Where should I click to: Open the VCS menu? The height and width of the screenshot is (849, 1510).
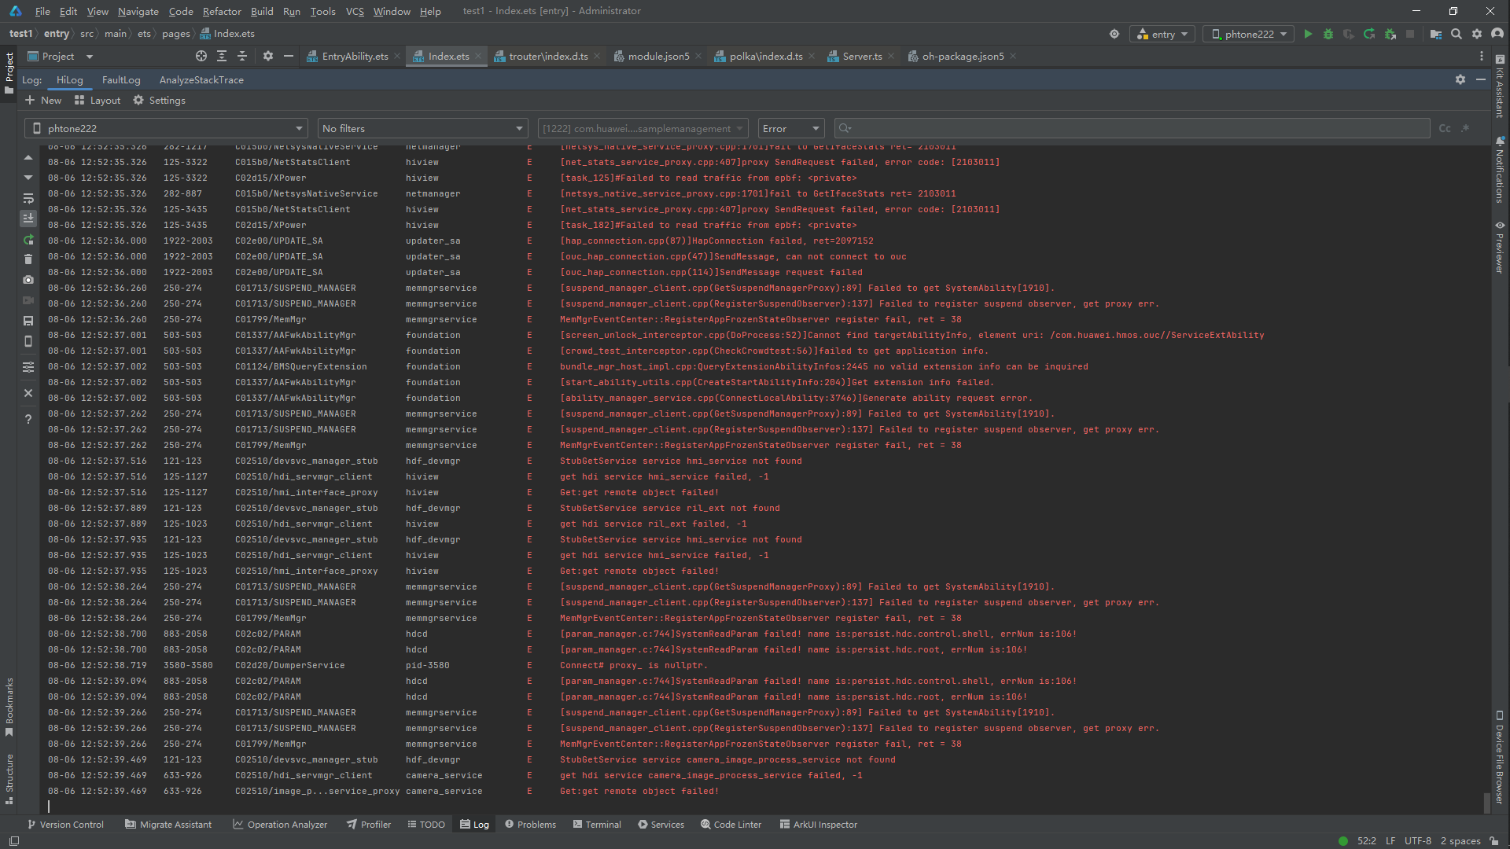point(355,11)
